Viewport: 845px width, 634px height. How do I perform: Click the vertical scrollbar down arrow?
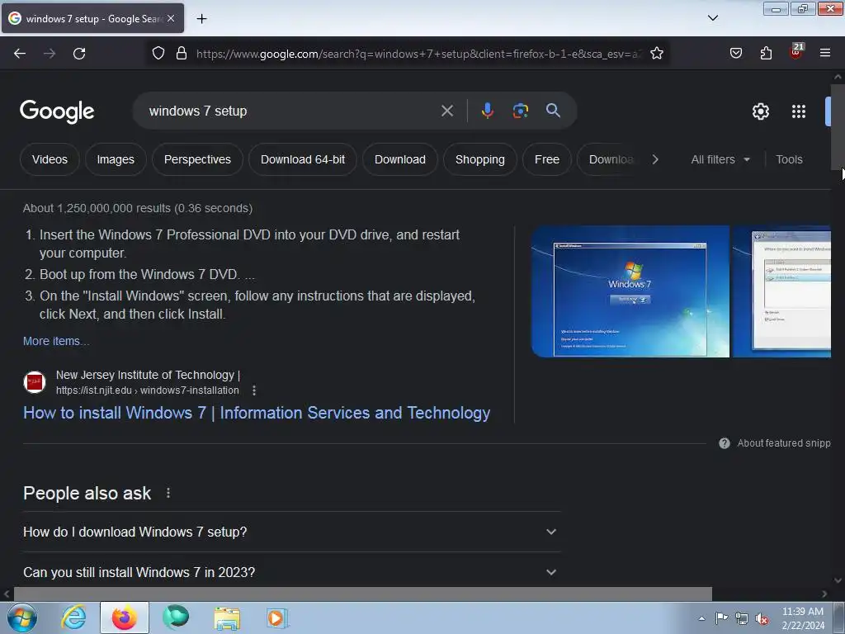[838, 580]
